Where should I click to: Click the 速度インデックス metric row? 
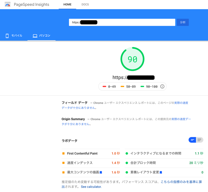pyautogui.click(x=91, y=163)
